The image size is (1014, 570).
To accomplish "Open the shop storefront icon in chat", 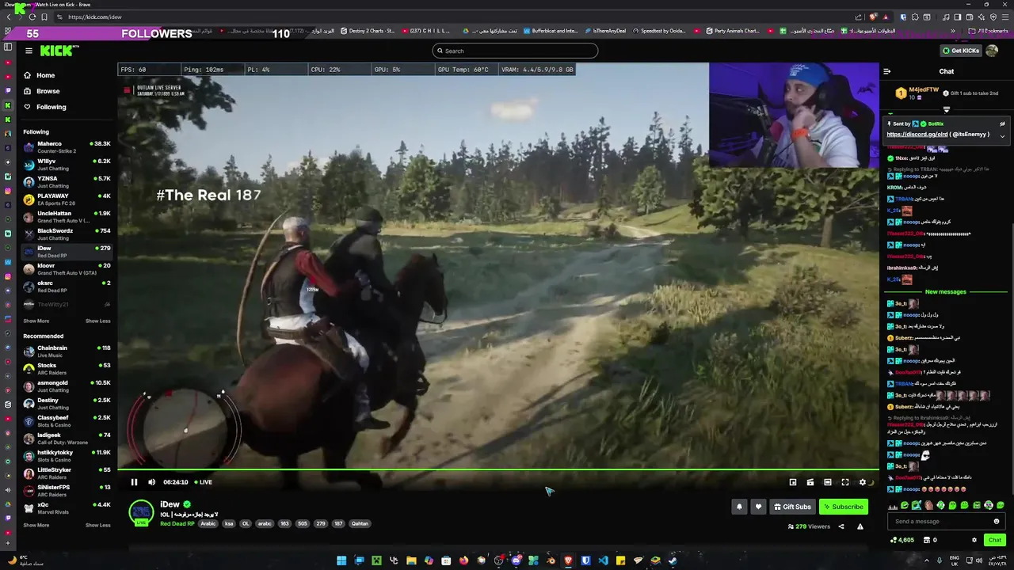I will pyautogui.click(x=925, y=540).
